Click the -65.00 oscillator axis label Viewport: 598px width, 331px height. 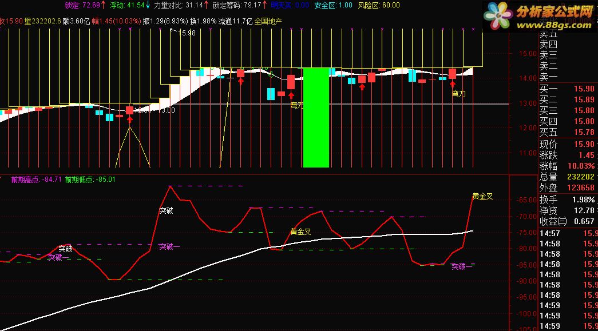pyautogui.click(x=526, y=200)
